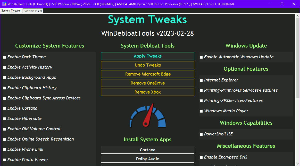300x166 pixels.
Task: Check Enable Online Speech Recognition
Action: (x=5, y=140)
